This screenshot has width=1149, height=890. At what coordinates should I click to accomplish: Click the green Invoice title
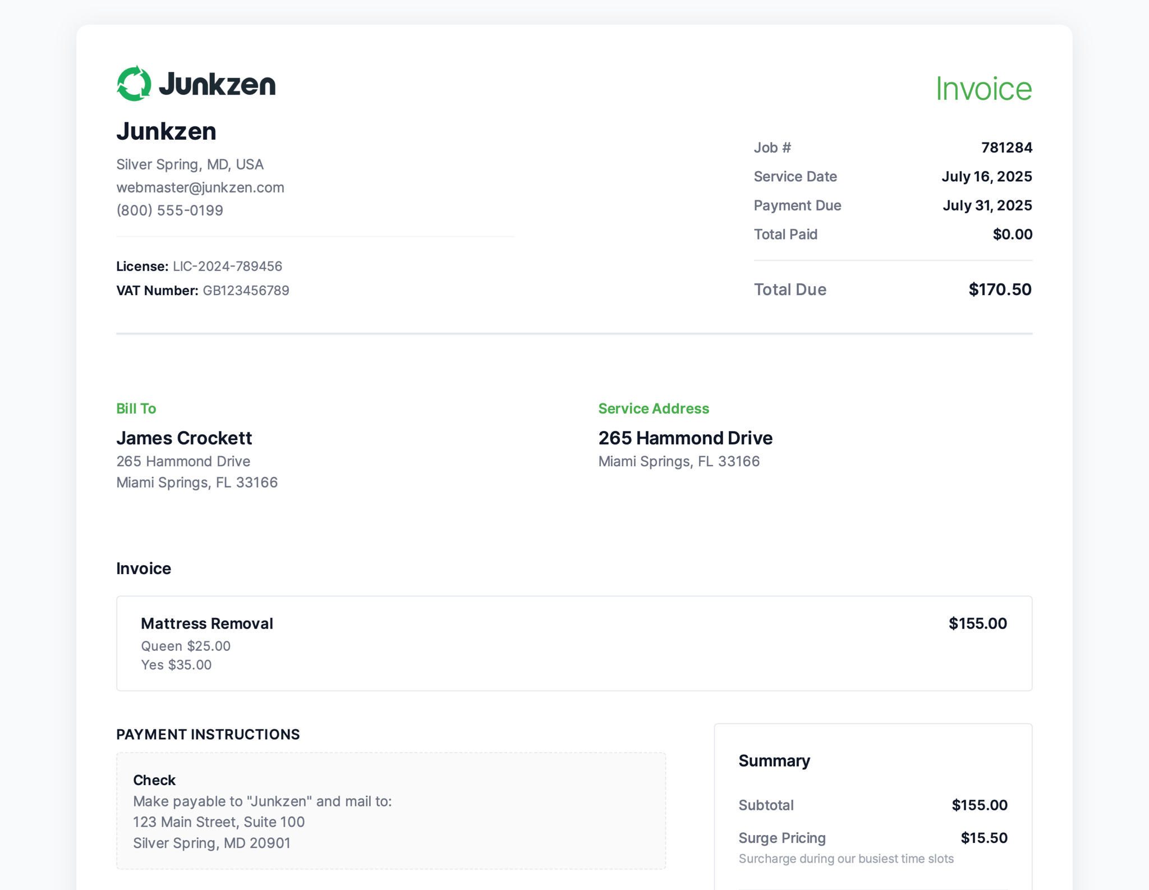(x=983, y=89)
